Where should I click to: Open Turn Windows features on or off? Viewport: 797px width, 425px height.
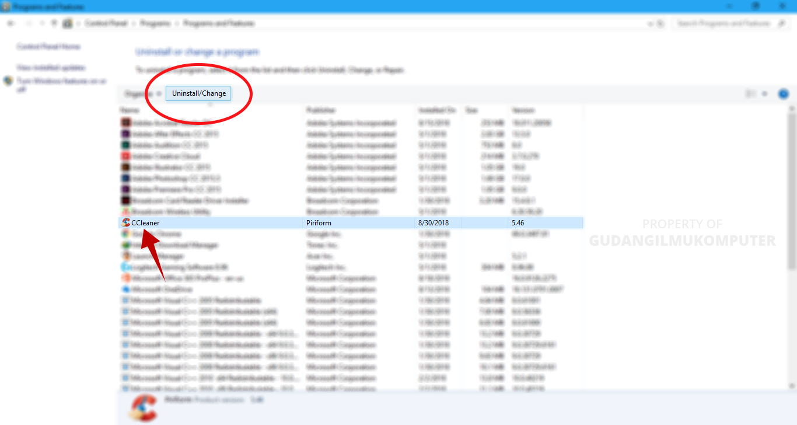click(x=61, y=85)
